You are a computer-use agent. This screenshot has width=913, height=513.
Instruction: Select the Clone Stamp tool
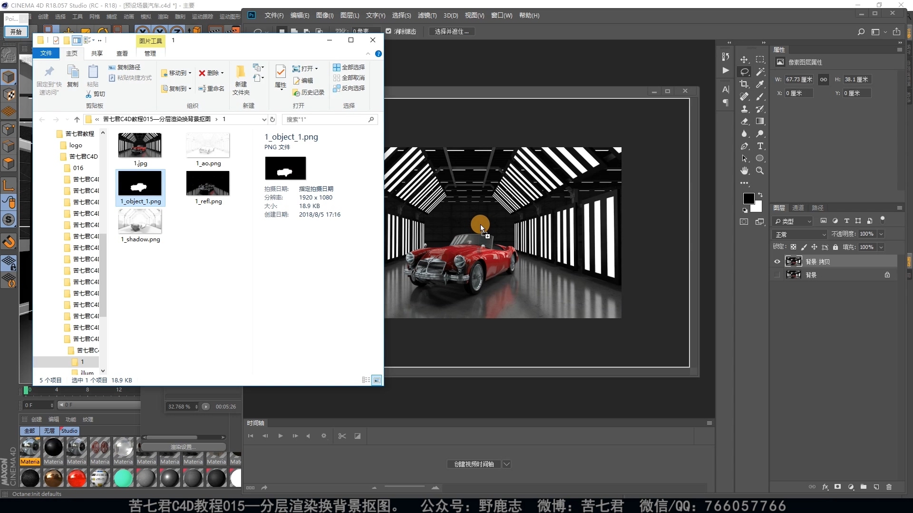744,109
